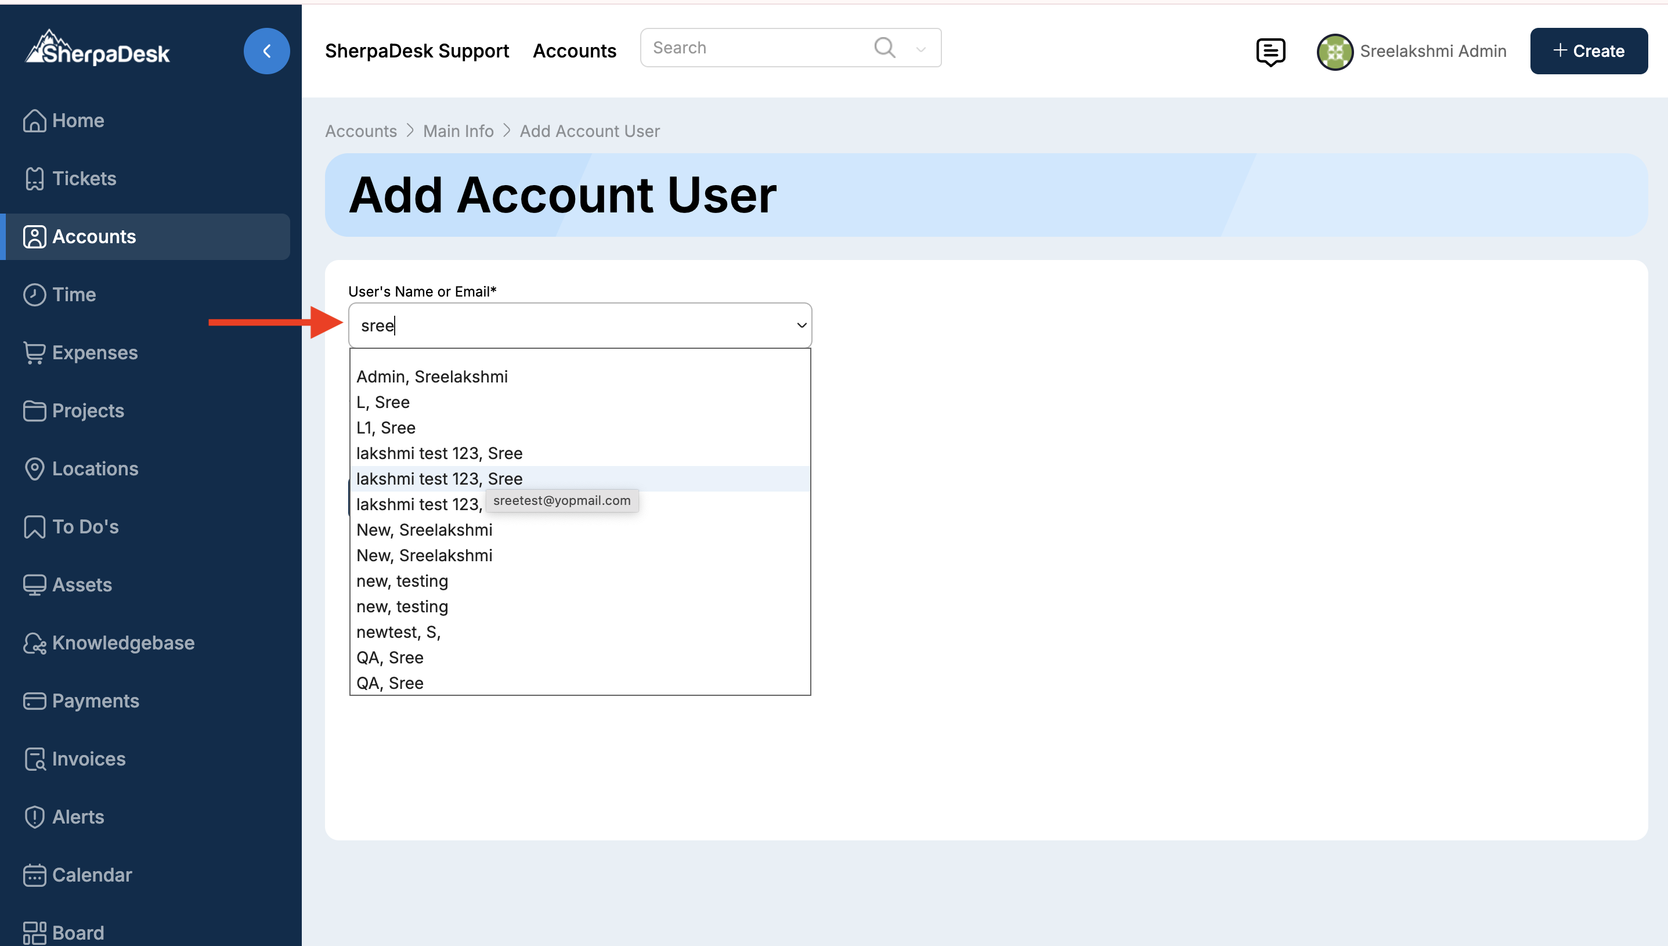Choose "L1, Sree" in the suggestion list
Screen dimensions: 1668x946
point(386,428)
